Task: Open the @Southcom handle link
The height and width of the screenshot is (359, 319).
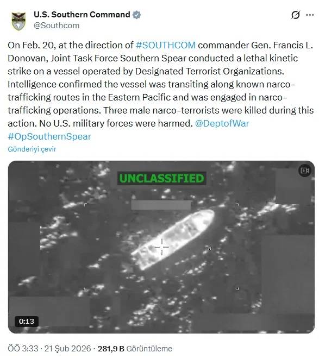Action: 57,26
